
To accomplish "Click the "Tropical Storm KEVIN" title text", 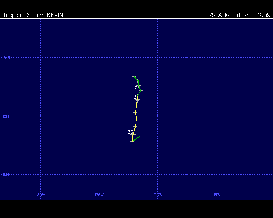I will coord(33,15).
